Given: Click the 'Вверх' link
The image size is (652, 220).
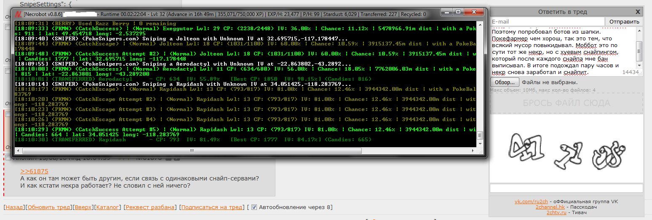Looking at the screenshot, I should (x=82, y=207).
